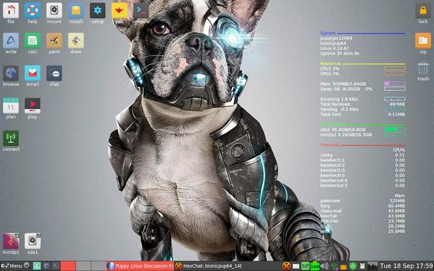Launch the paint application icon

click(54, 41)
